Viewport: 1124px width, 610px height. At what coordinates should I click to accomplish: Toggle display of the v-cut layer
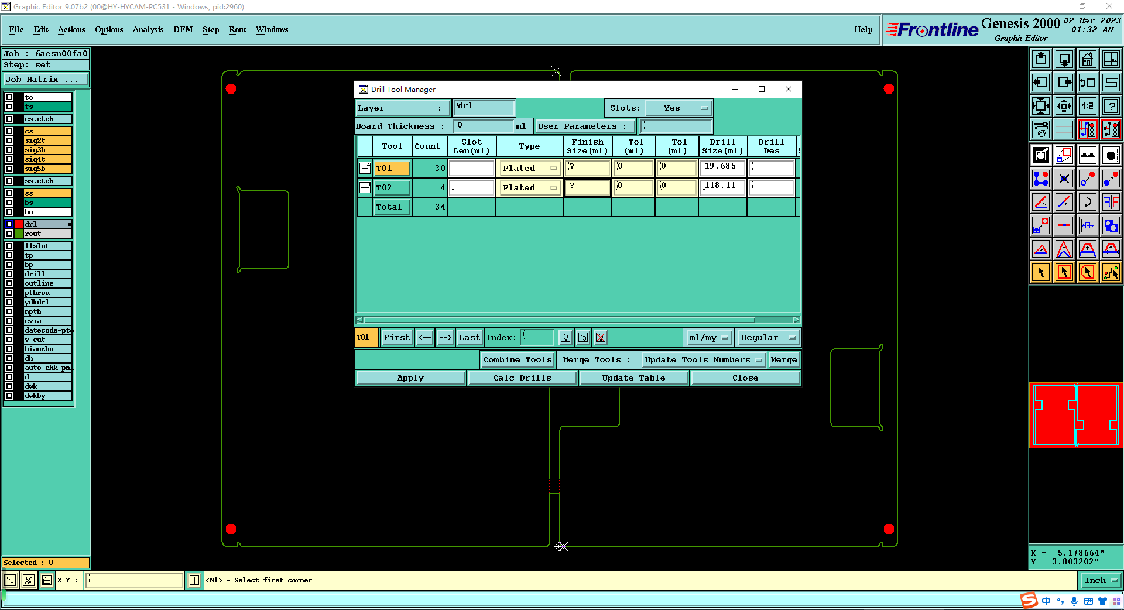9,340
